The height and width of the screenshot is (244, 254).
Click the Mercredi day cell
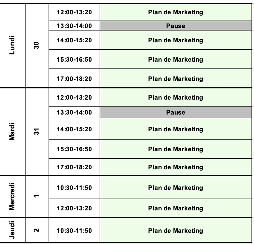point(12,197)
